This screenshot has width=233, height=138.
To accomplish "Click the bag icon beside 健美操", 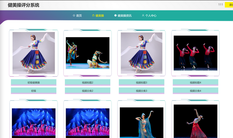I will 93,15.
